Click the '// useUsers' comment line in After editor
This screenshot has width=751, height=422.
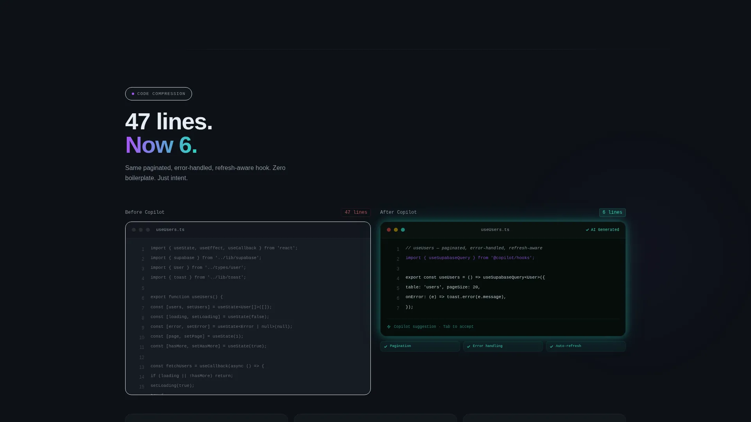[474, 248]
